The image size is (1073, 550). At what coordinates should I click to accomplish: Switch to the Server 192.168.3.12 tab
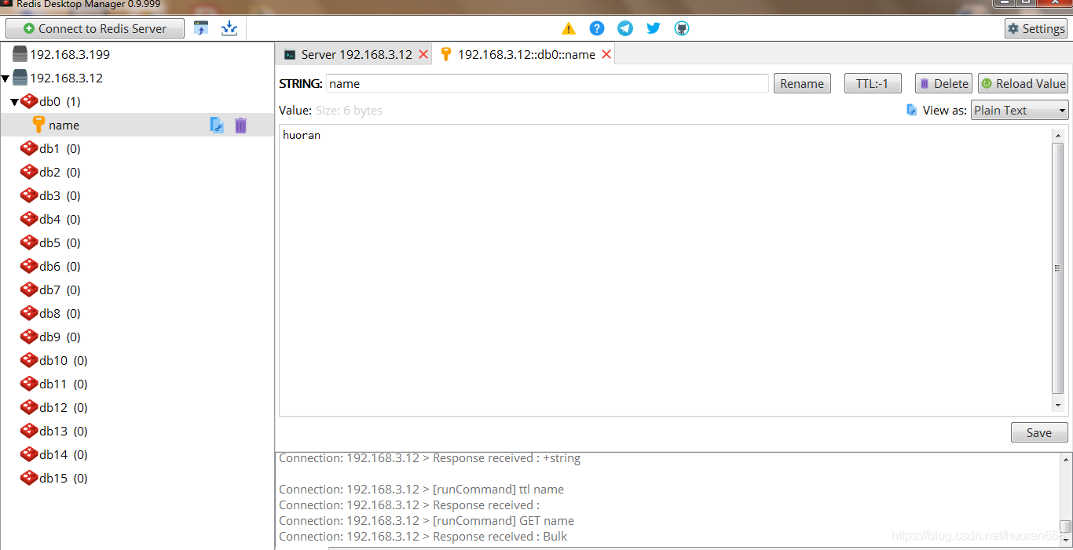point(355,54)
